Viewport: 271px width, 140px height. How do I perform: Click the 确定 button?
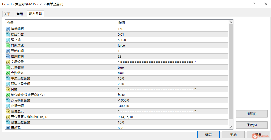tap(208, 135)
